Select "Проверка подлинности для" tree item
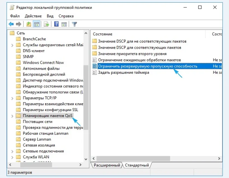229x178 pixels. (x=53, y=128)
